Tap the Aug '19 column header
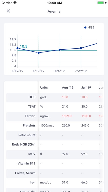 point(68,88)
